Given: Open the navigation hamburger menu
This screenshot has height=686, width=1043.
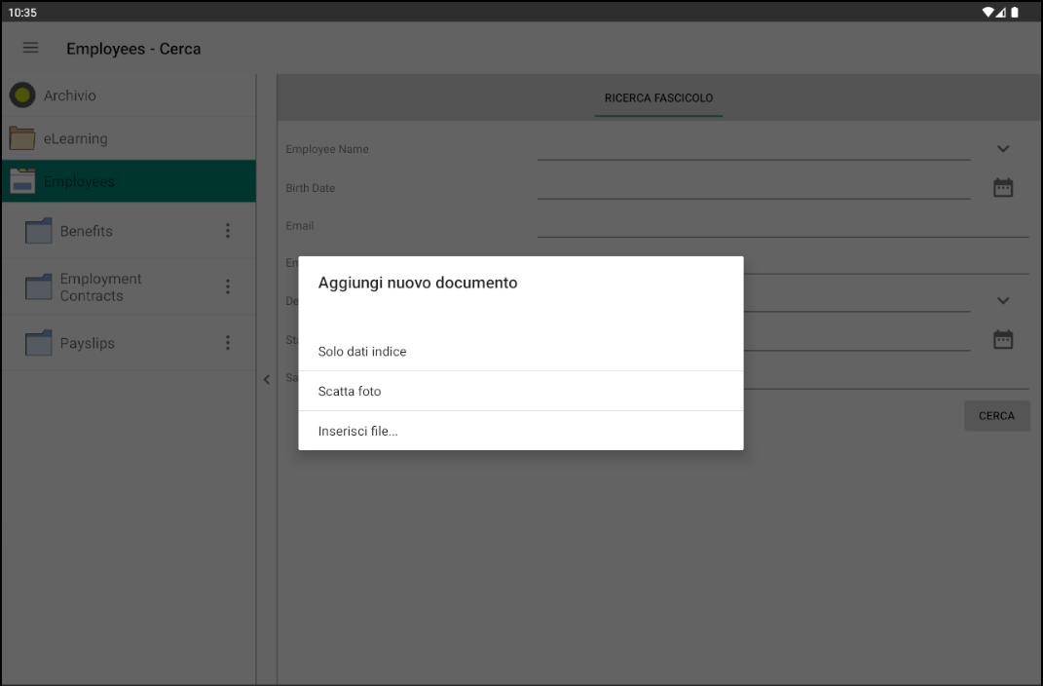Looking at the screenshot, I should (29, 48).
